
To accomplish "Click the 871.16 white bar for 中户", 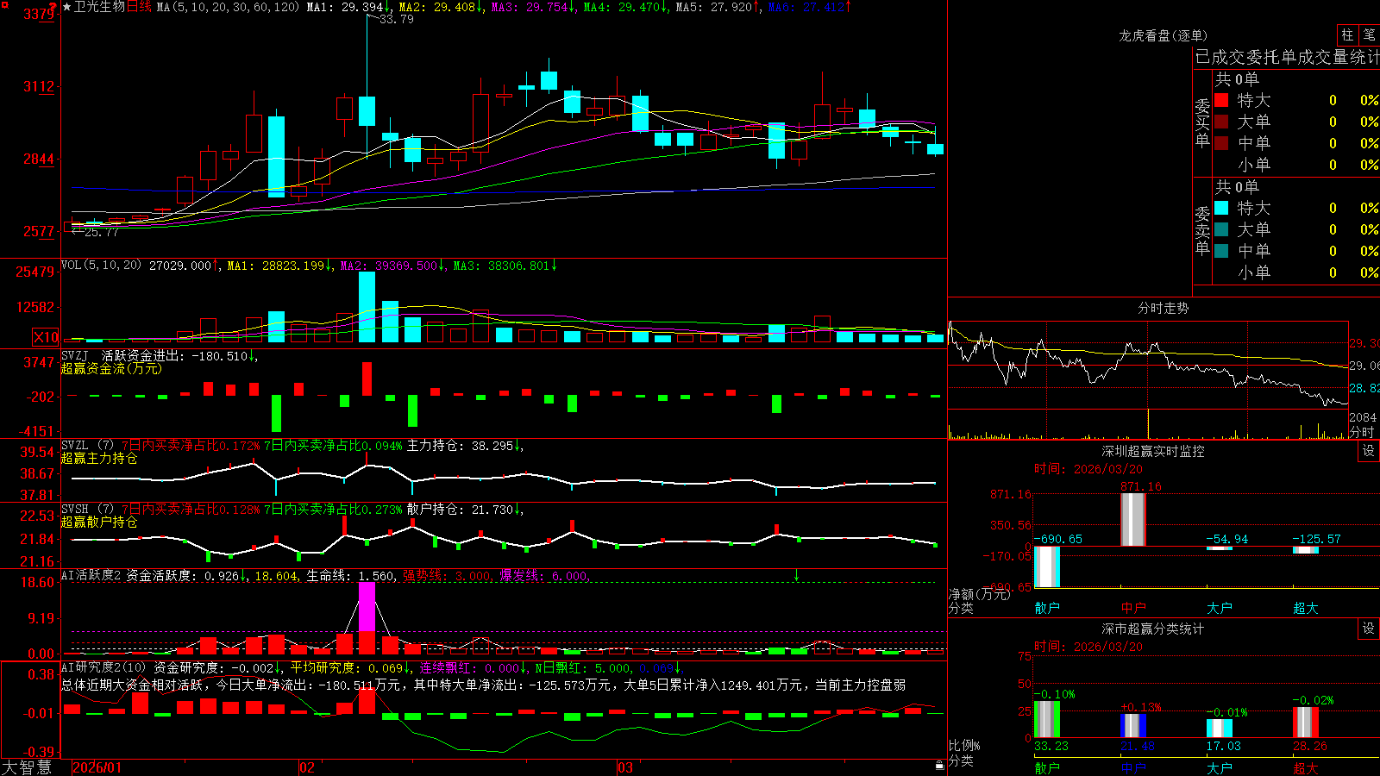I will 1133,519.
